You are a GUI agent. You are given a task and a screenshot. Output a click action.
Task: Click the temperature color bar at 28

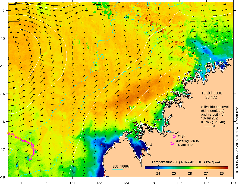click(222, 168)
